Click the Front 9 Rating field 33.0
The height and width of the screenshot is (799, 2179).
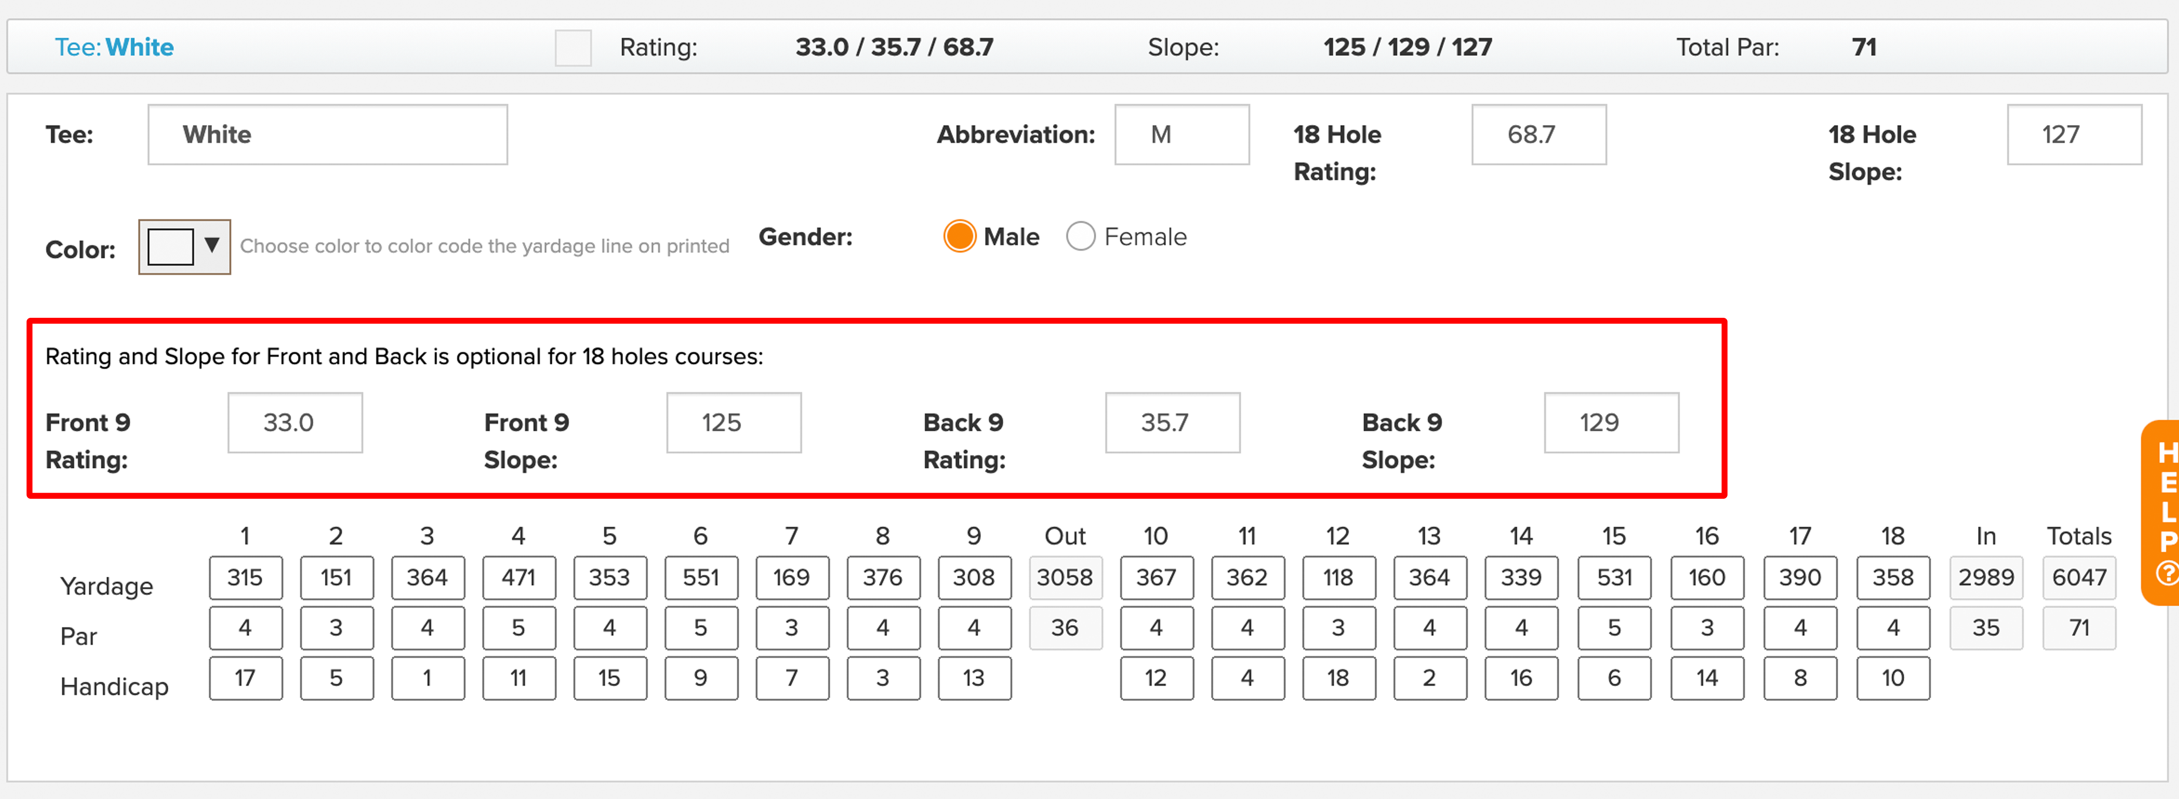(294, 423)
